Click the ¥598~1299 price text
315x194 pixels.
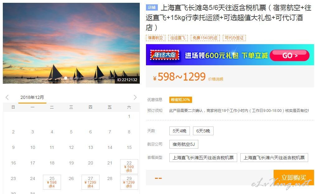pos(179,77)
